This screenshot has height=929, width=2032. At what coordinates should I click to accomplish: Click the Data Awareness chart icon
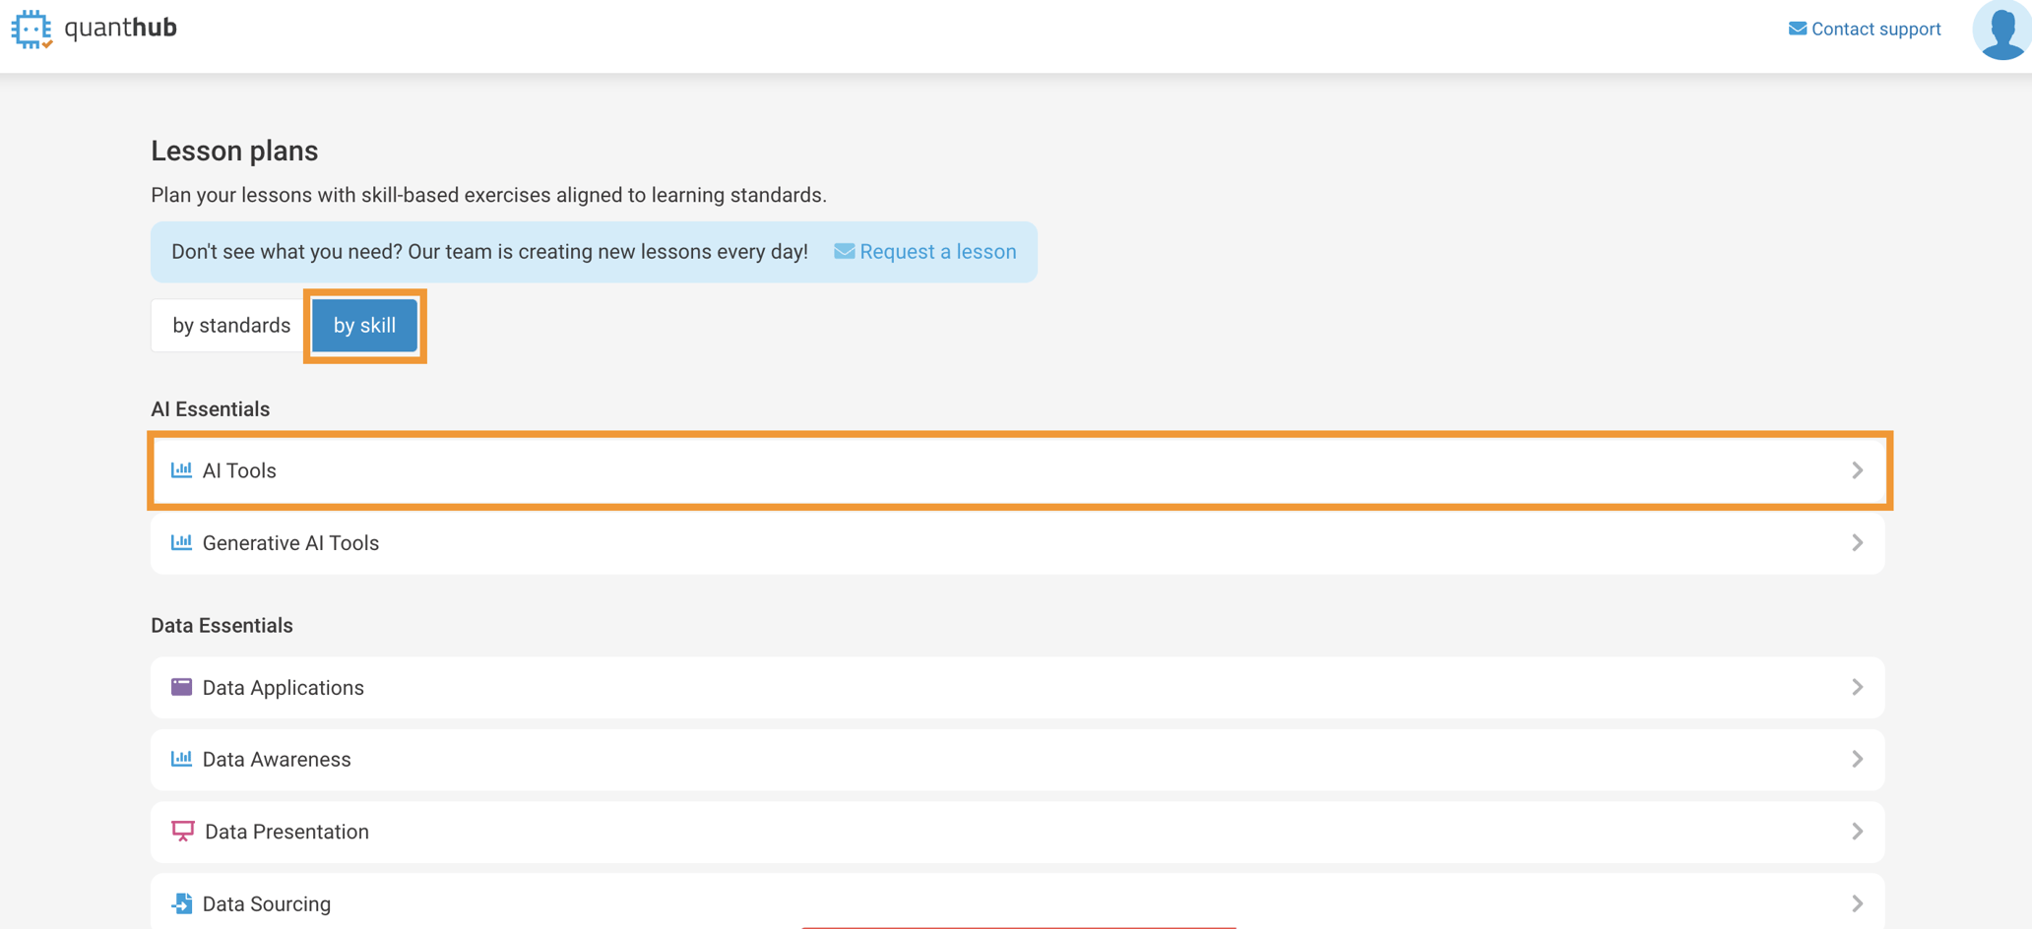(181, 759)
